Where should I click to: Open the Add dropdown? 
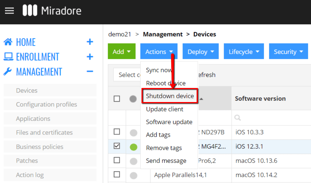122,51
